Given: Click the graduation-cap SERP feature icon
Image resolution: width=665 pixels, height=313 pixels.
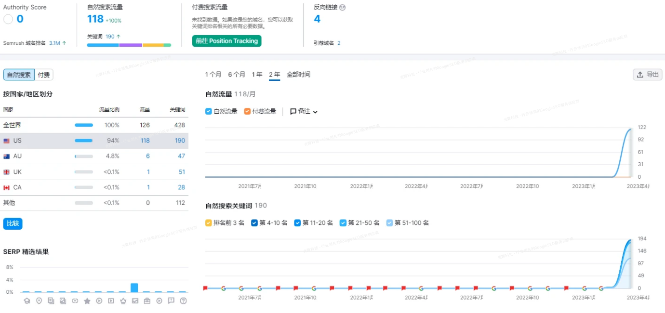Looking at the screenshot, I should 27,300.
